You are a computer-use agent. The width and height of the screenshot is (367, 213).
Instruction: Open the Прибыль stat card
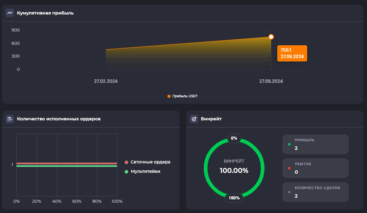tap(315, 144)
